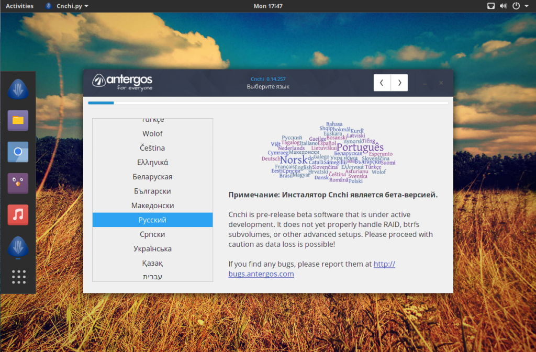Close the Cnchi installer window
Viewport: 536px width, 352px height.
pyautogui.click(x=441, y=83)
